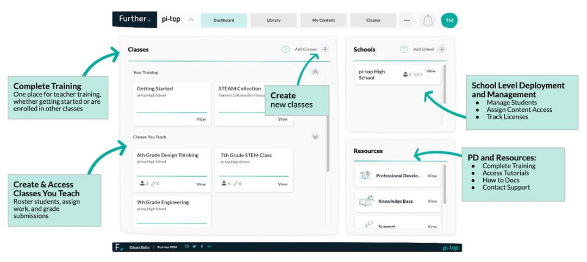Open the Twitter link in the footer

pyautogui.click(x=194, y=247)
